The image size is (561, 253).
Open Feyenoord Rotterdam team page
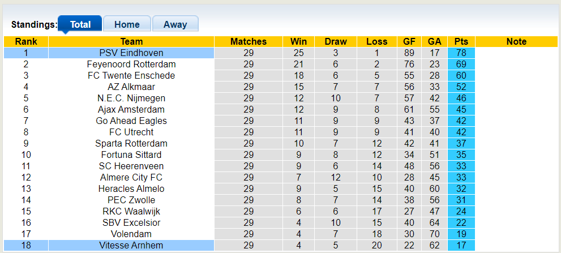click(131, 64)
